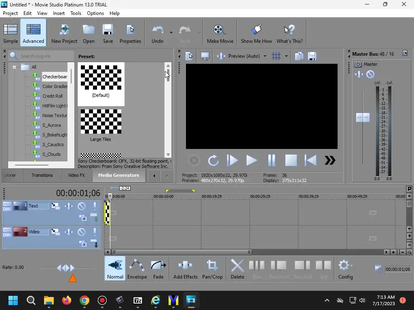The width and height of the screenshot is (414, 310).
Task: Switch to Advanced mode
Action: coord(33,33)
